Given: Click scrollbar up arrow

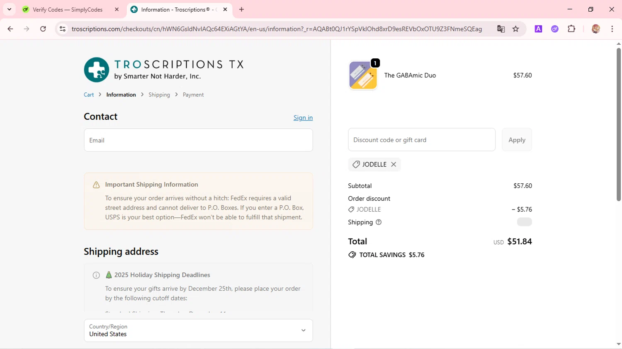Looking at the screenshot, I should pyautogui.click(x=618, y=43).
